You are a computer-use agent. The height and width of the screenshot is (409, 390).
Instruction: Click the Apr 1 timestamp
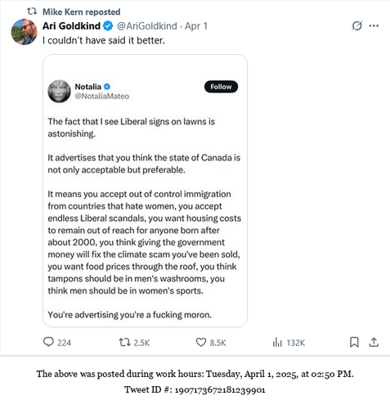[x=196, y=26]
